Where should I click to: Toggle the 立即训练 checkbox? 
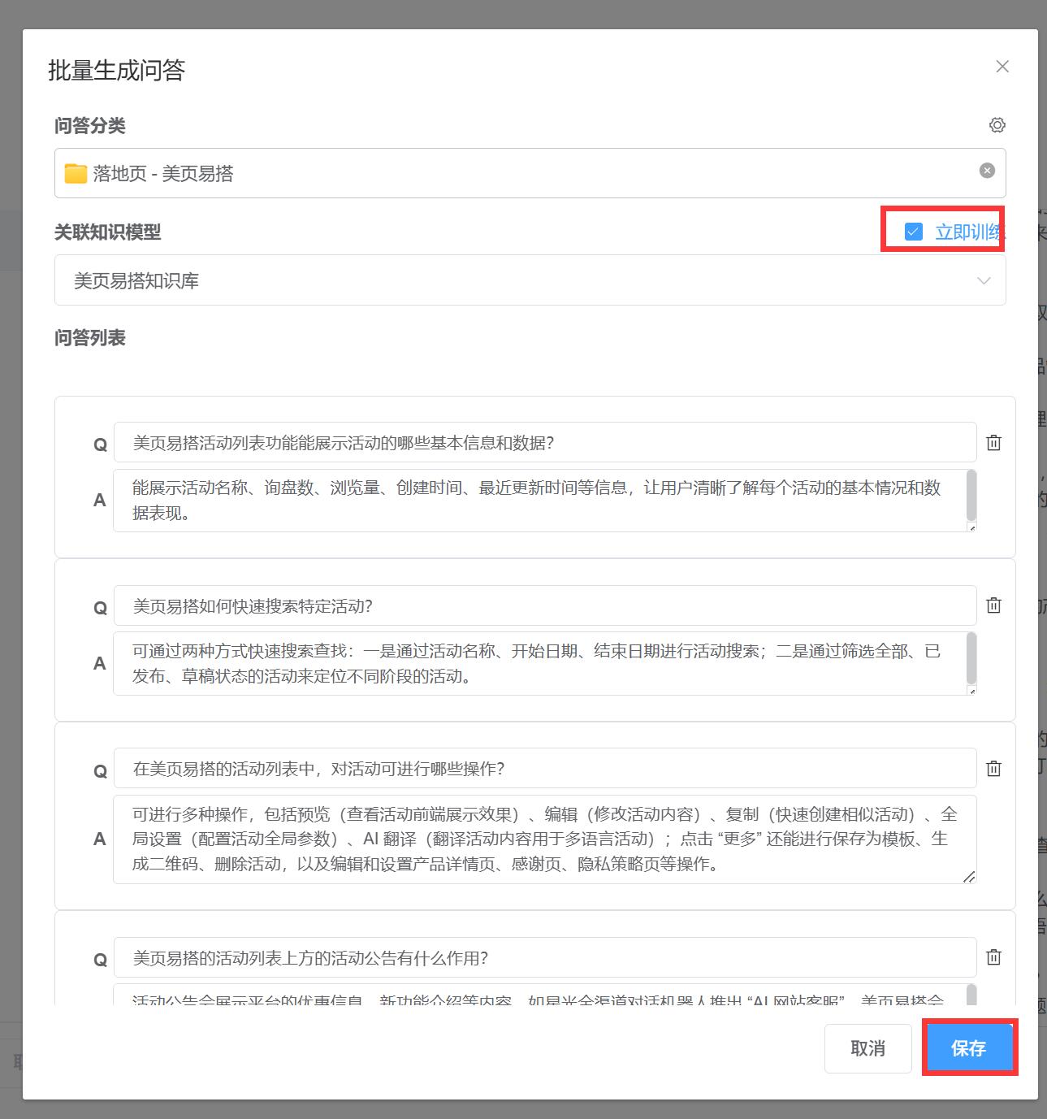click(913, 232)
